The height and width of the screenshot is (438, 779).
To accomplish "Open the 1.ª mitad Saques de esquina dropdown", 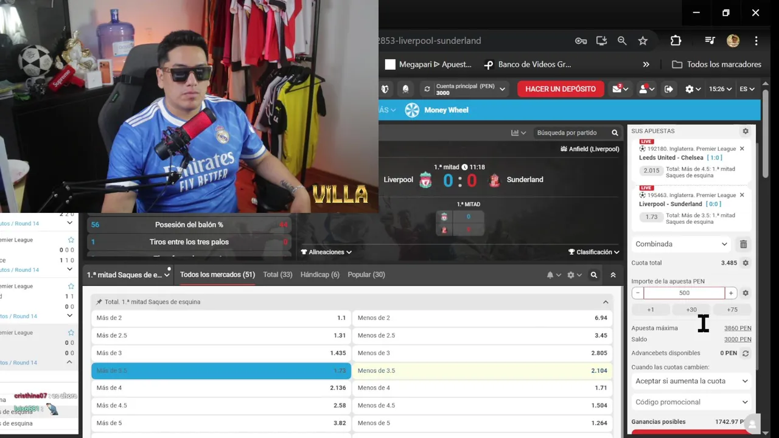I will pos(128,275).
